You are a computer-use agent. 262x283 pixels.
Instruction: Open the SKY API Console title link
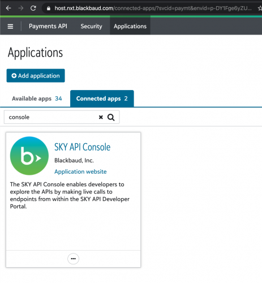pos(82,147)
